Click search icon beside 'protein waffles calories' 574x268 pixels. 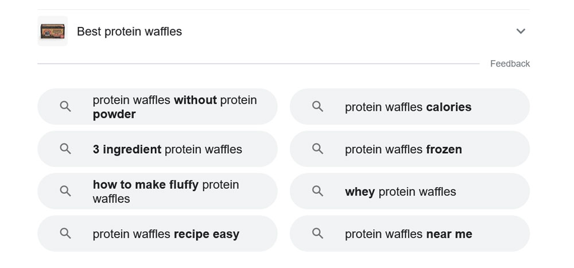click(x=317, y=107)
